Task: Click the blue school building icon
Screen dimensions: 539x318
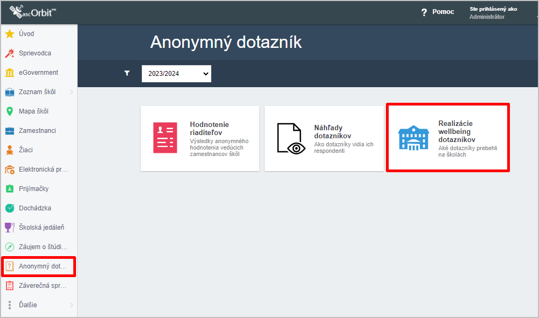Action: tap(413, 138)
